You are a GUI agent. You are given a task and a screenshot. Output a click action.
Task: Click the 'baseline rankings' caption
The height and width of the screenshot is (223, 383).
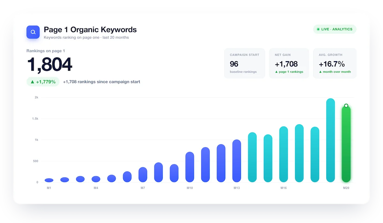coord(243,72)
